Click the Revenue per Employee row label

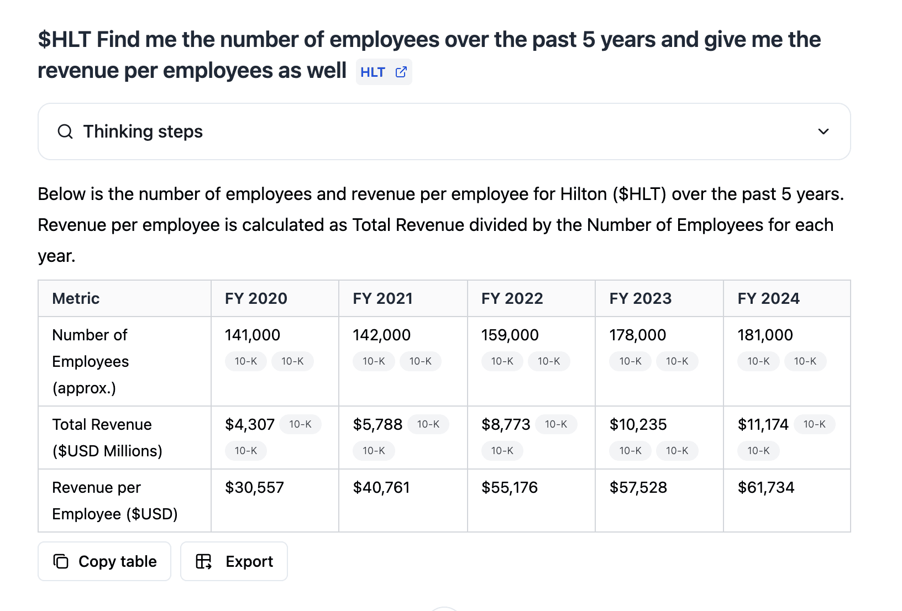[115, 501]
